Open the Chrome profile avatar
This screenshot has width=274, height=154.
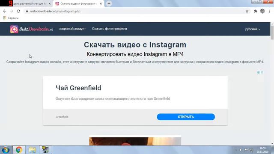(x=262, y=11)
